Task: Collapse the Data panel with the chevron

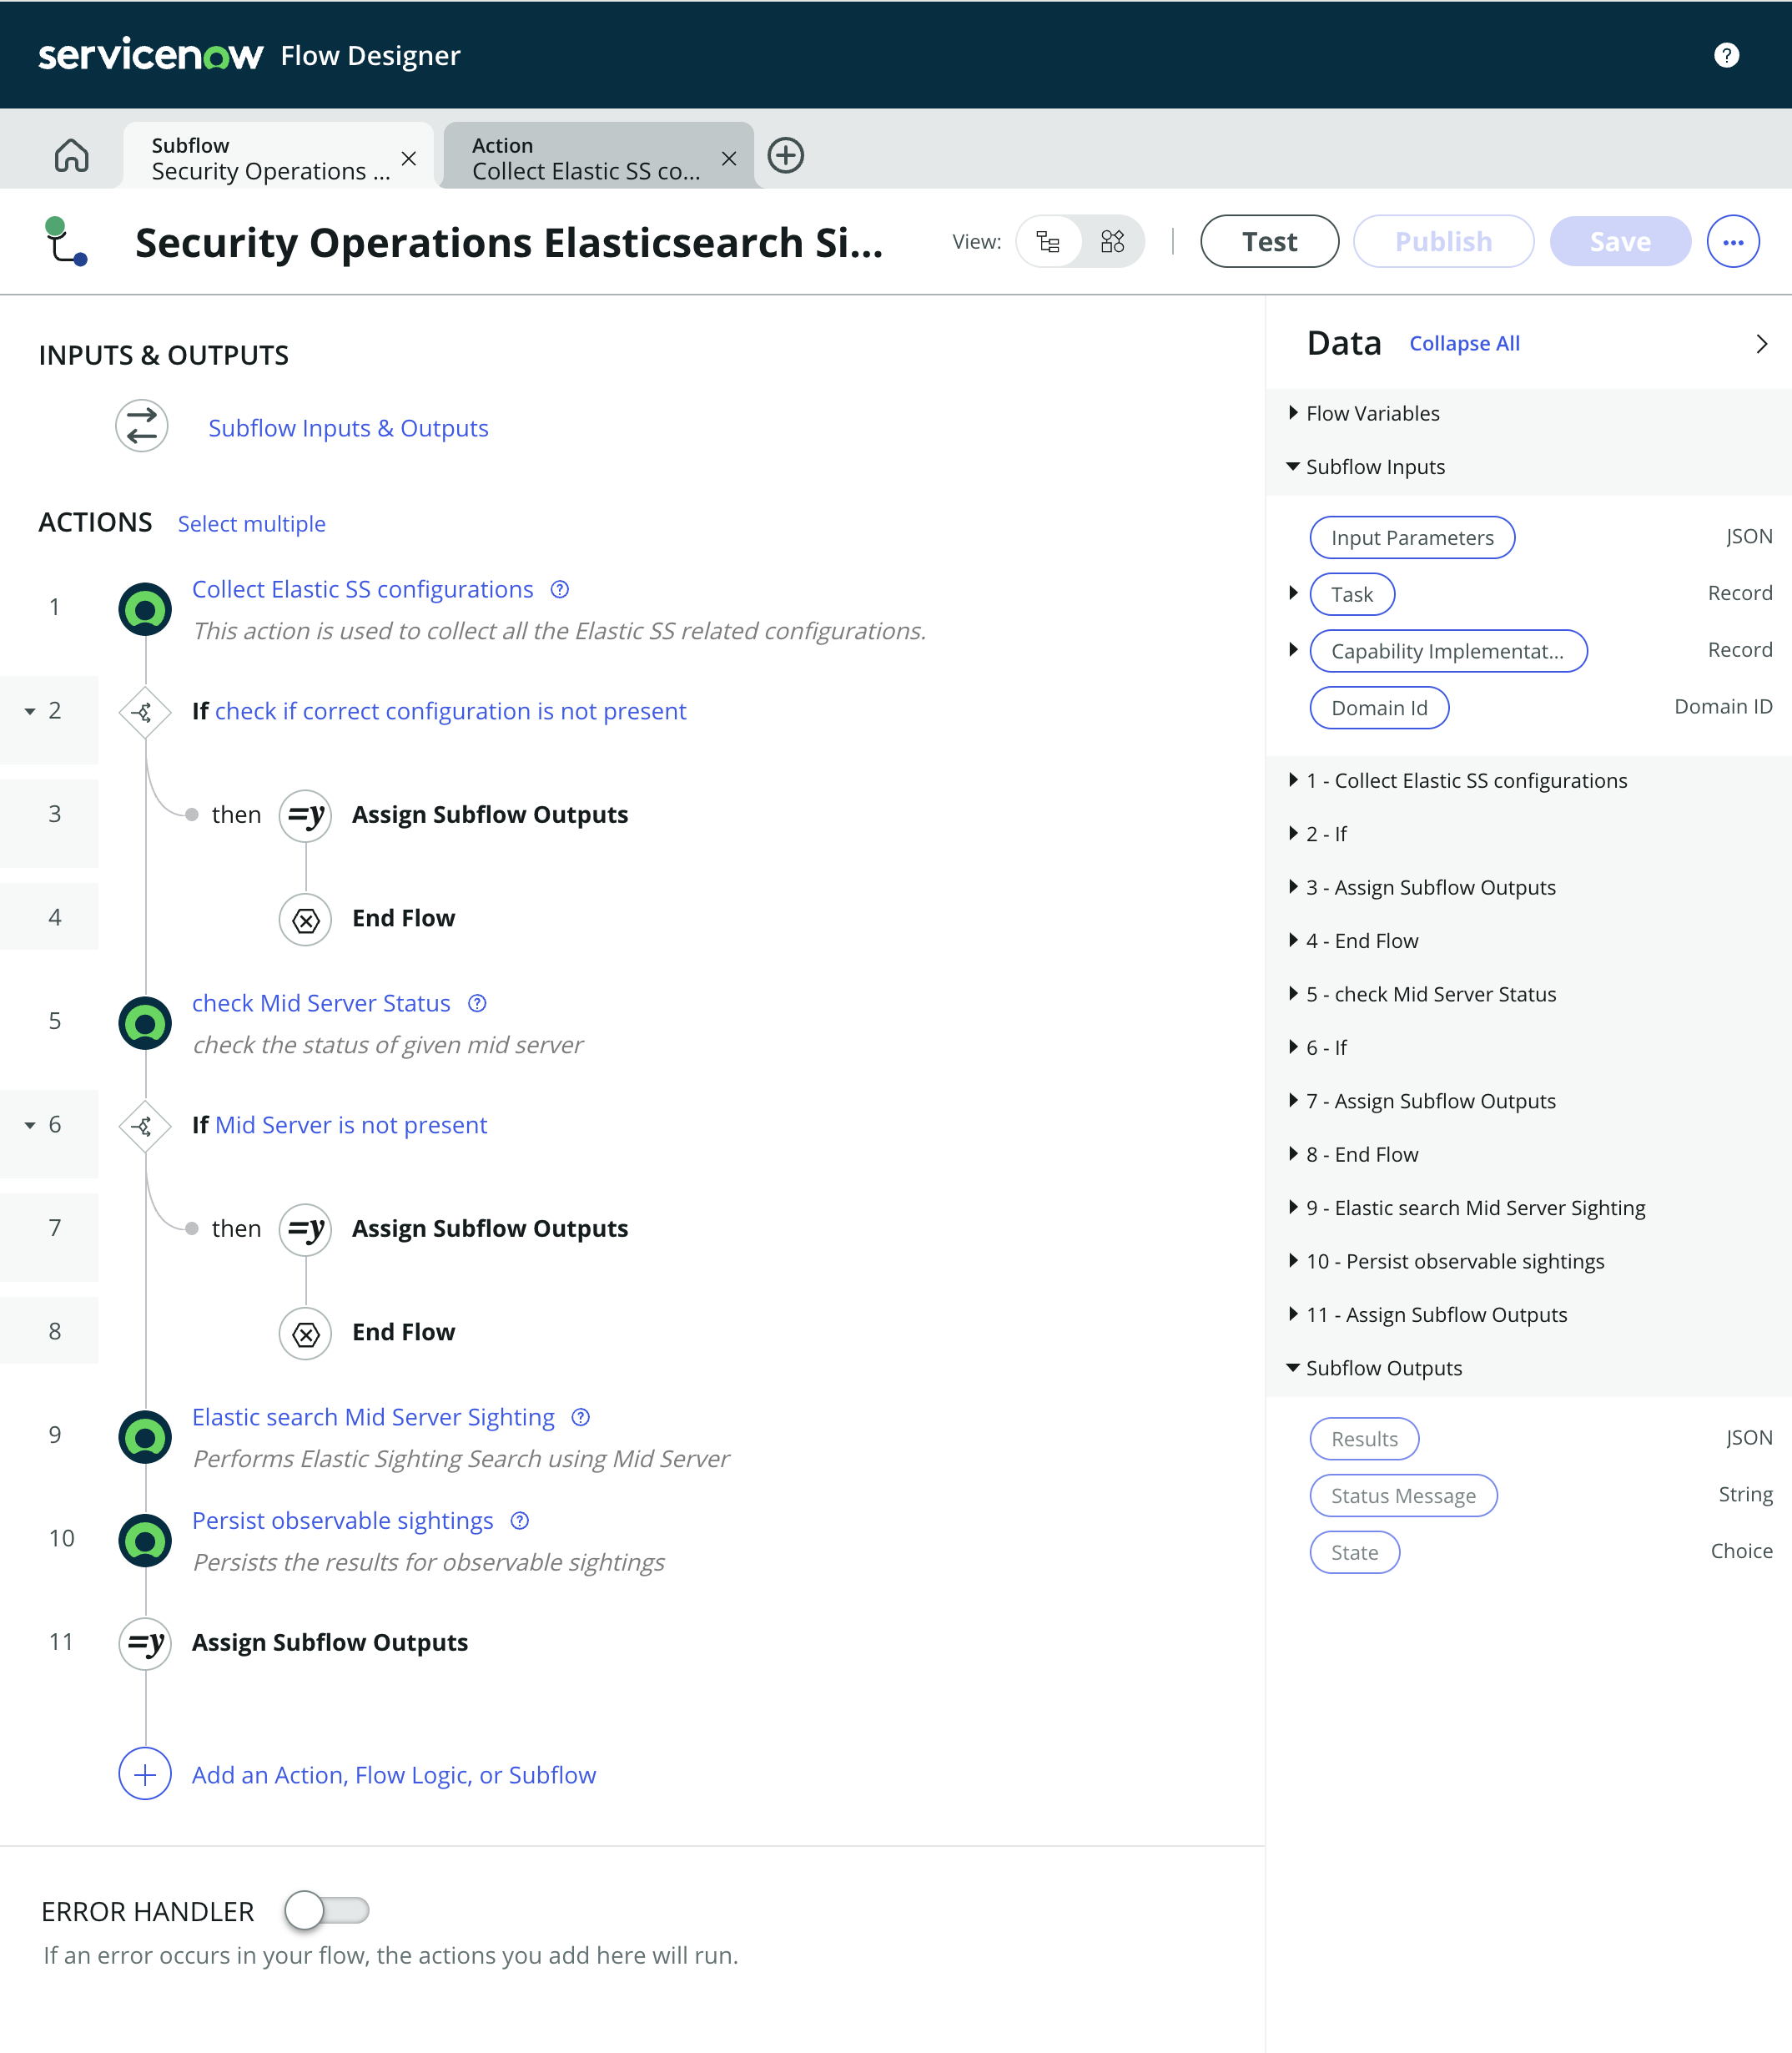Action: pos(1761,343)
